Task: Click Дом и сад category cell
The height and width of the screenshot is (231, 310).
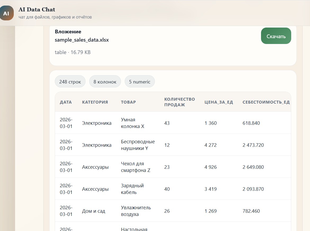Action: click(x=93, y=211)
